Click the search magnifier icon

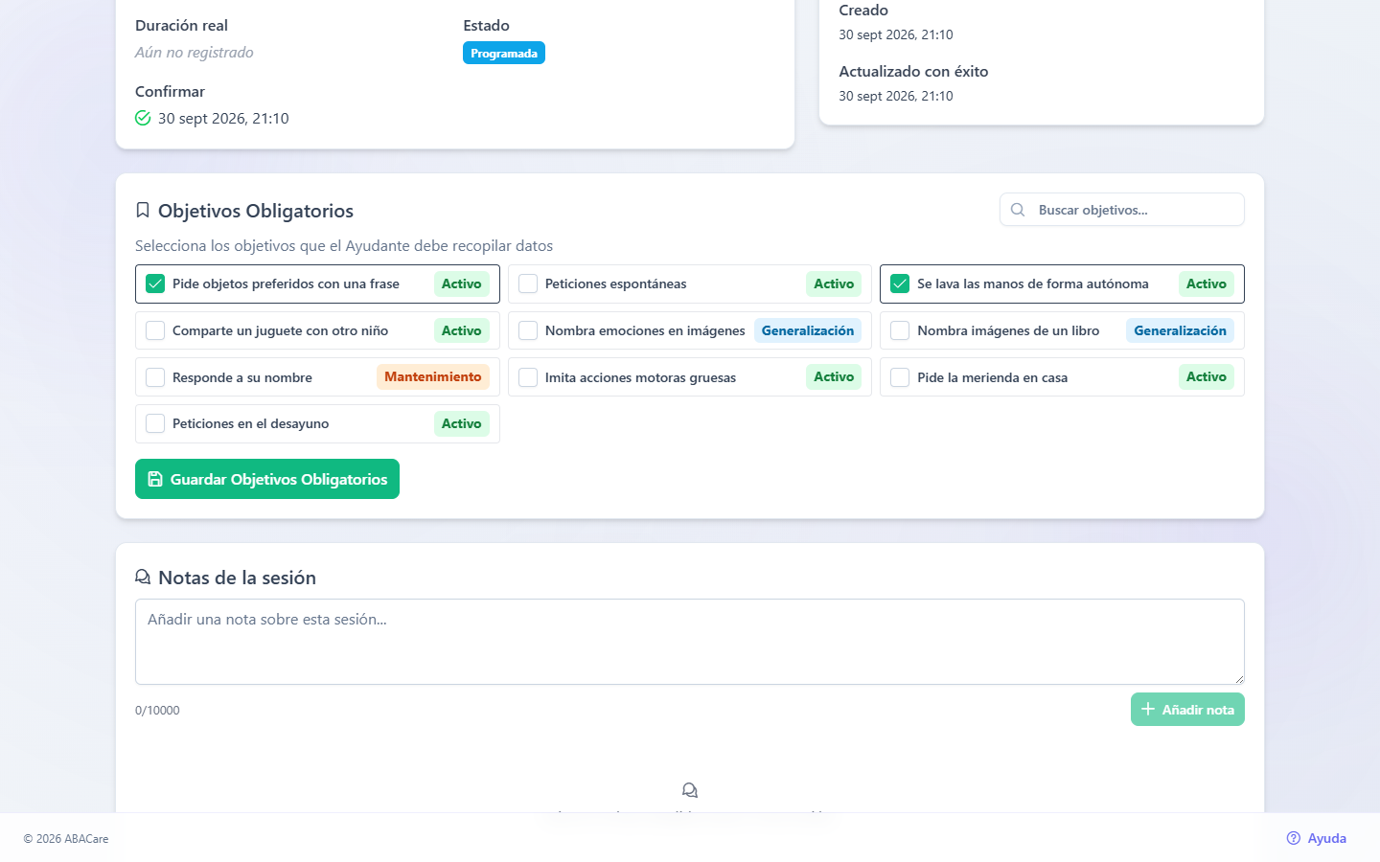pyautogui.click(x=1018, y=210)
